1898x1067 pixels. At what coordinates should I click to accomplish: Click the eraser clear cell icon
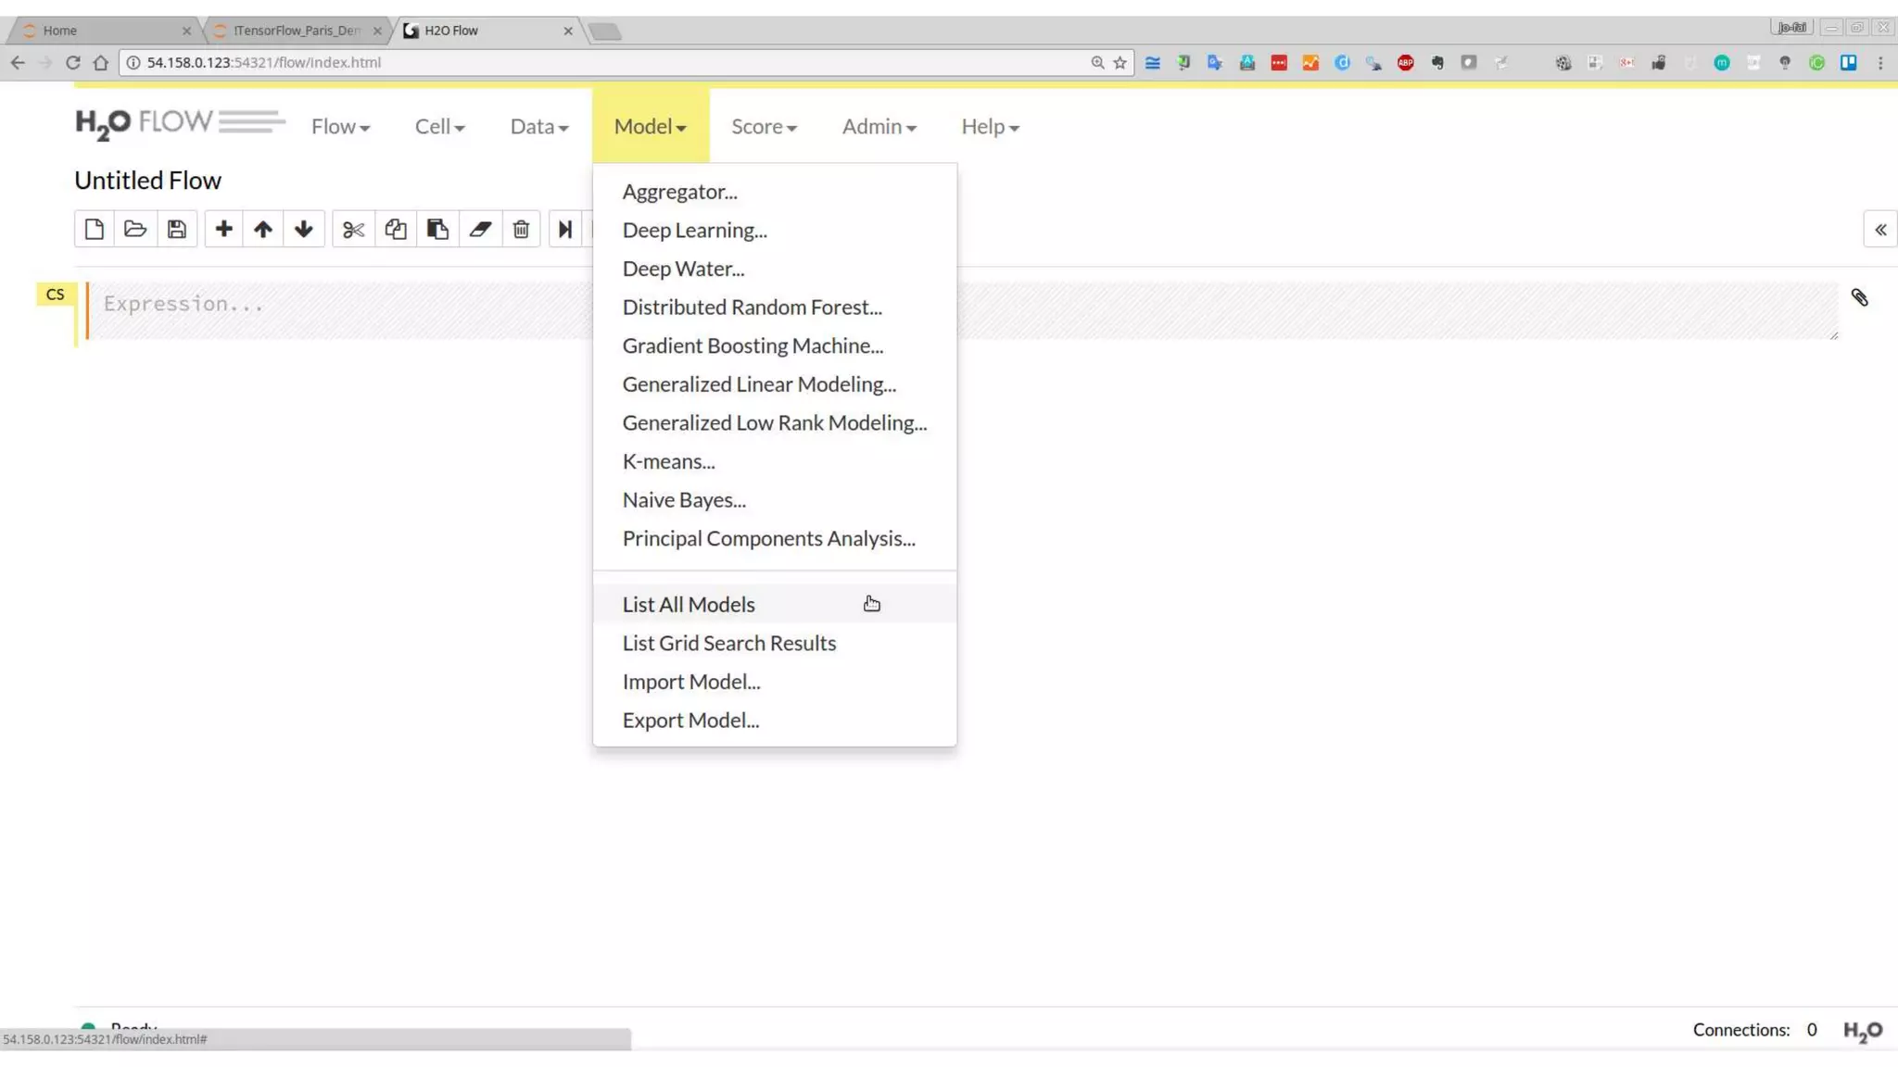[479, 229]
